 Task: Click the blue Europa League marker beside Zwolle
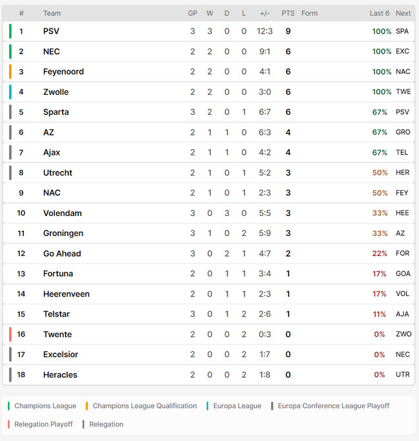click(10, 92)
